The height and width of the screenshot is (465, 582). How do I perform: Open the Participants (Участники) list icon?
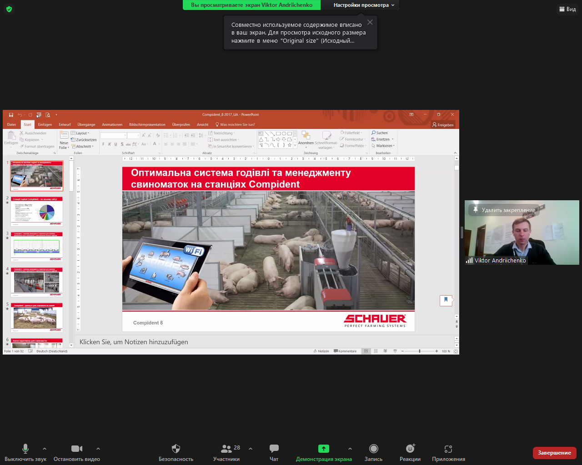226,449
